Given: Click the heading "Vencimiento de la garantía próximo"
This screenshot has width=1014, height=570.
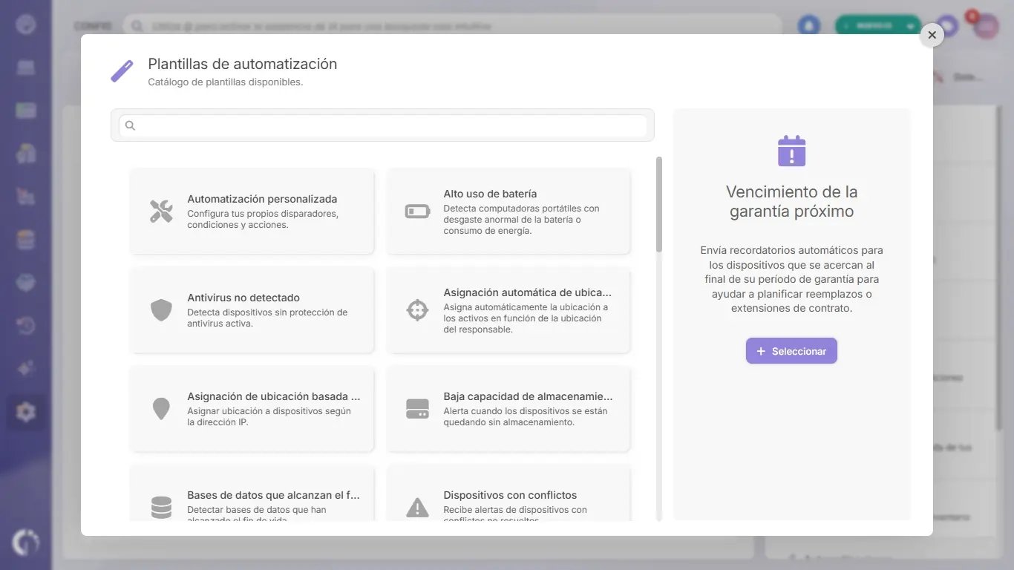Looking at the screenshot, I should tap(791, 201).
